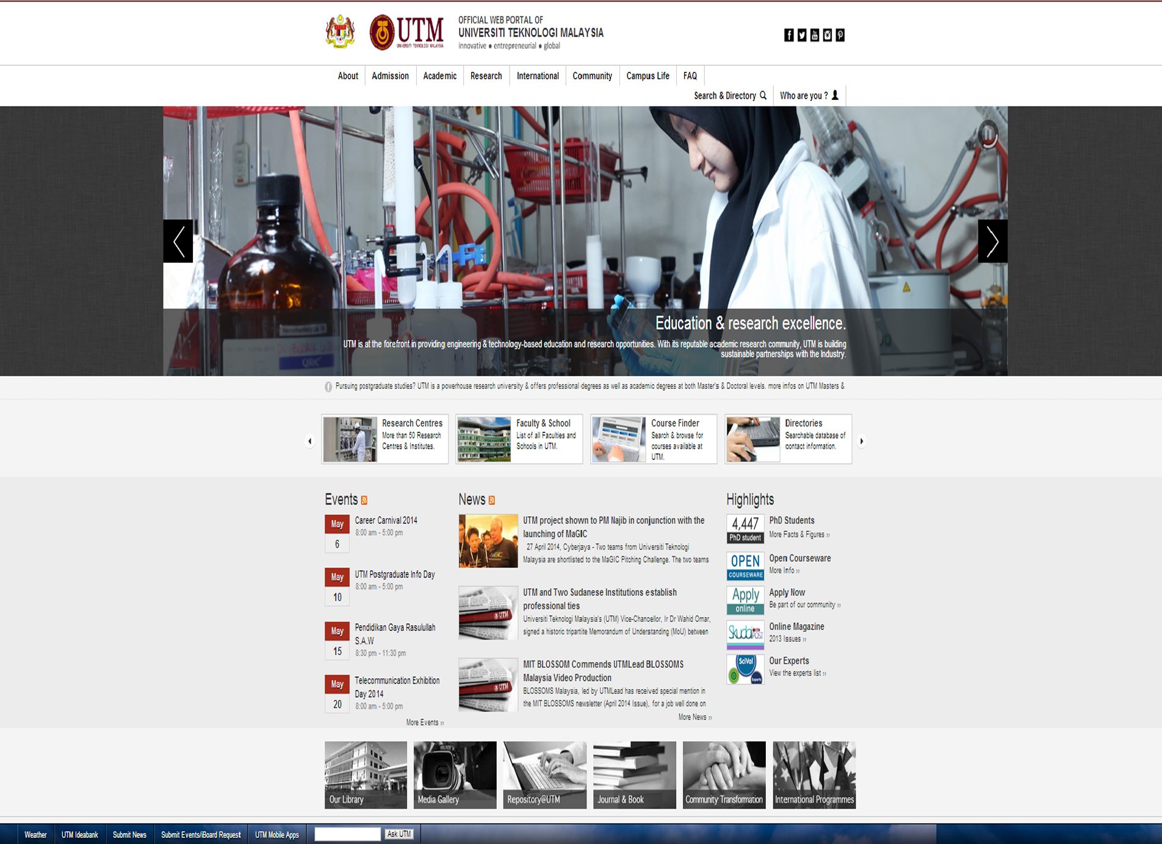The height and width of the screenshot is (844, 1162).
Task: Click UTM Ideabank in bottom bar
Action: tap(80, 835)
